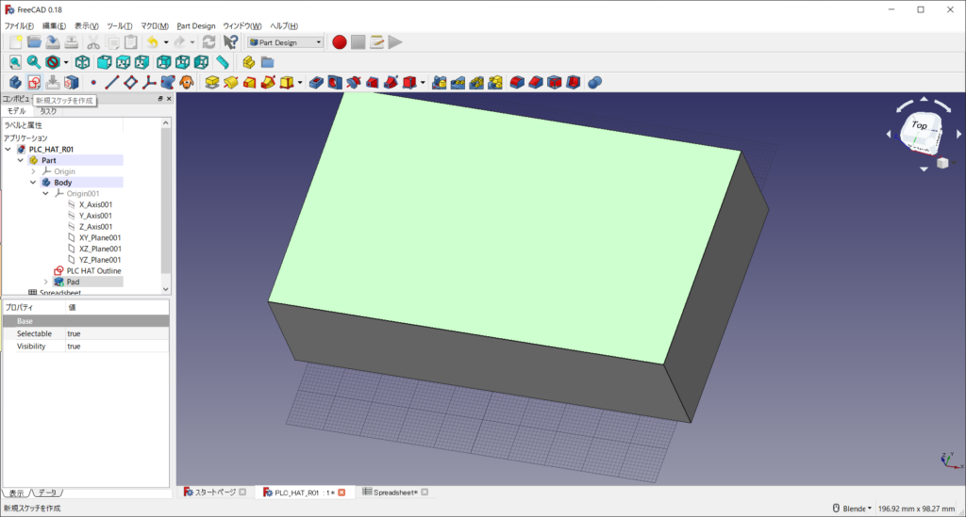Expand the Pad tree item
The image size is (966, 517).
pos(45,282)
